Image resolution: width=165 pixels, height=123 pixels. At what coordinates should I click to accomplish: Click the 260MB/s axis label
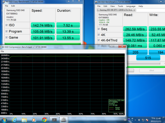coord(5,55)
